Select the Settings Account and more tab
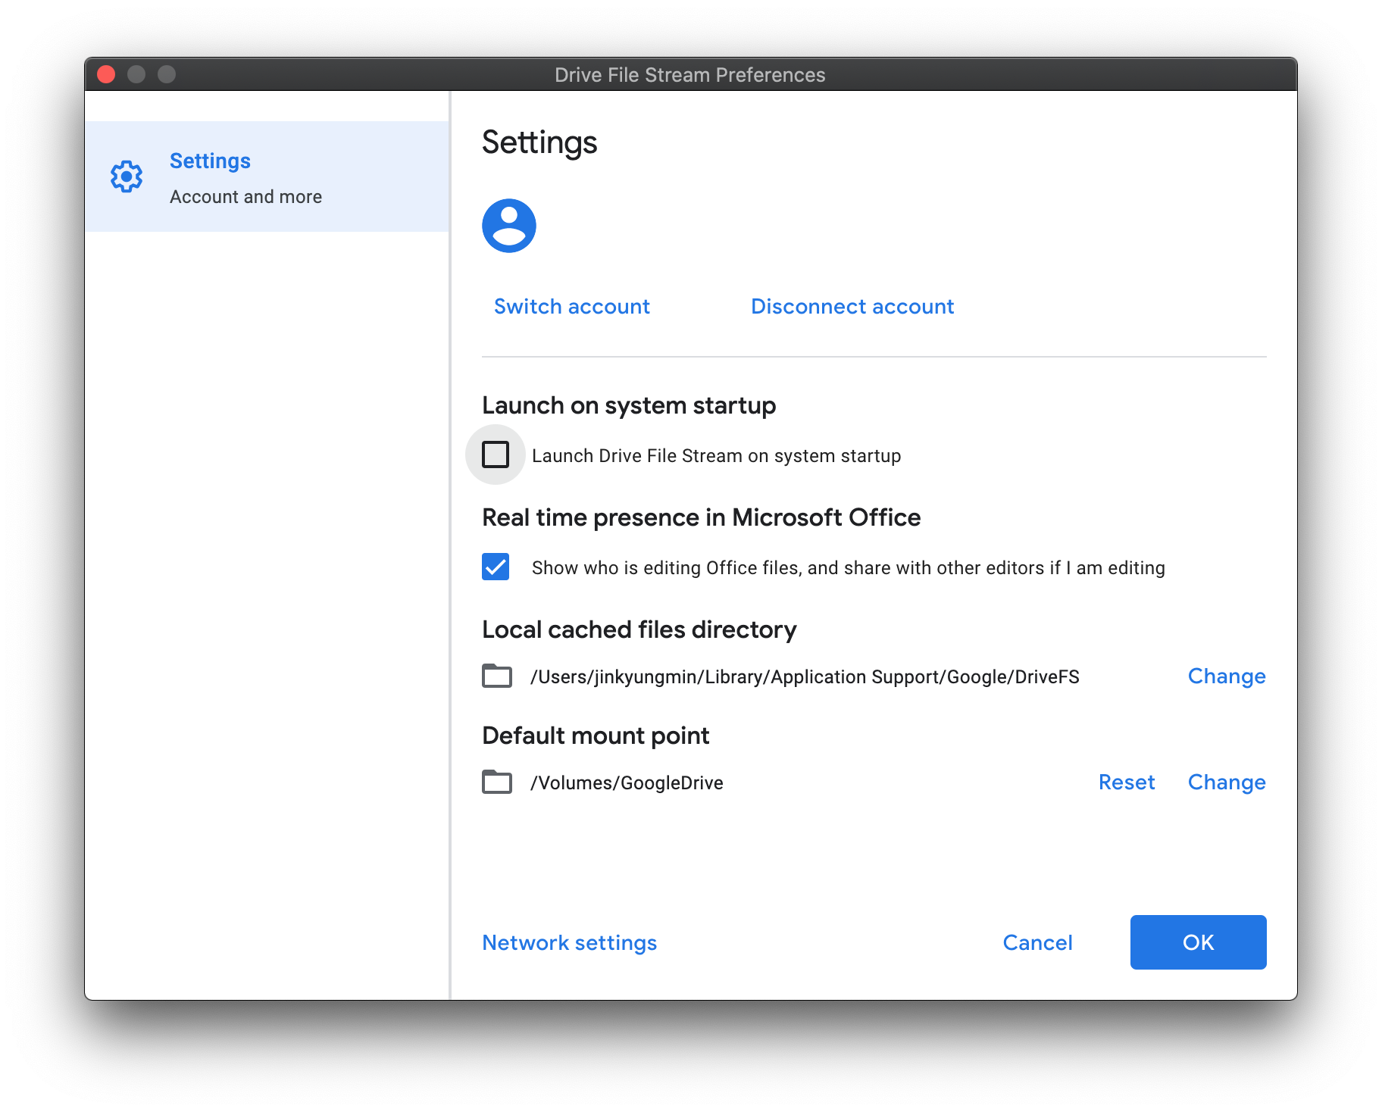This screenshot has width=1382, height=1112. [267, 176]
